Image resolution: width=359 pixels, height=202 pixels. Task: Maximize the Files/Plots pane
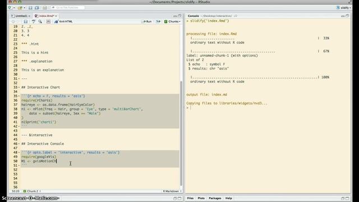click(347, 198)
